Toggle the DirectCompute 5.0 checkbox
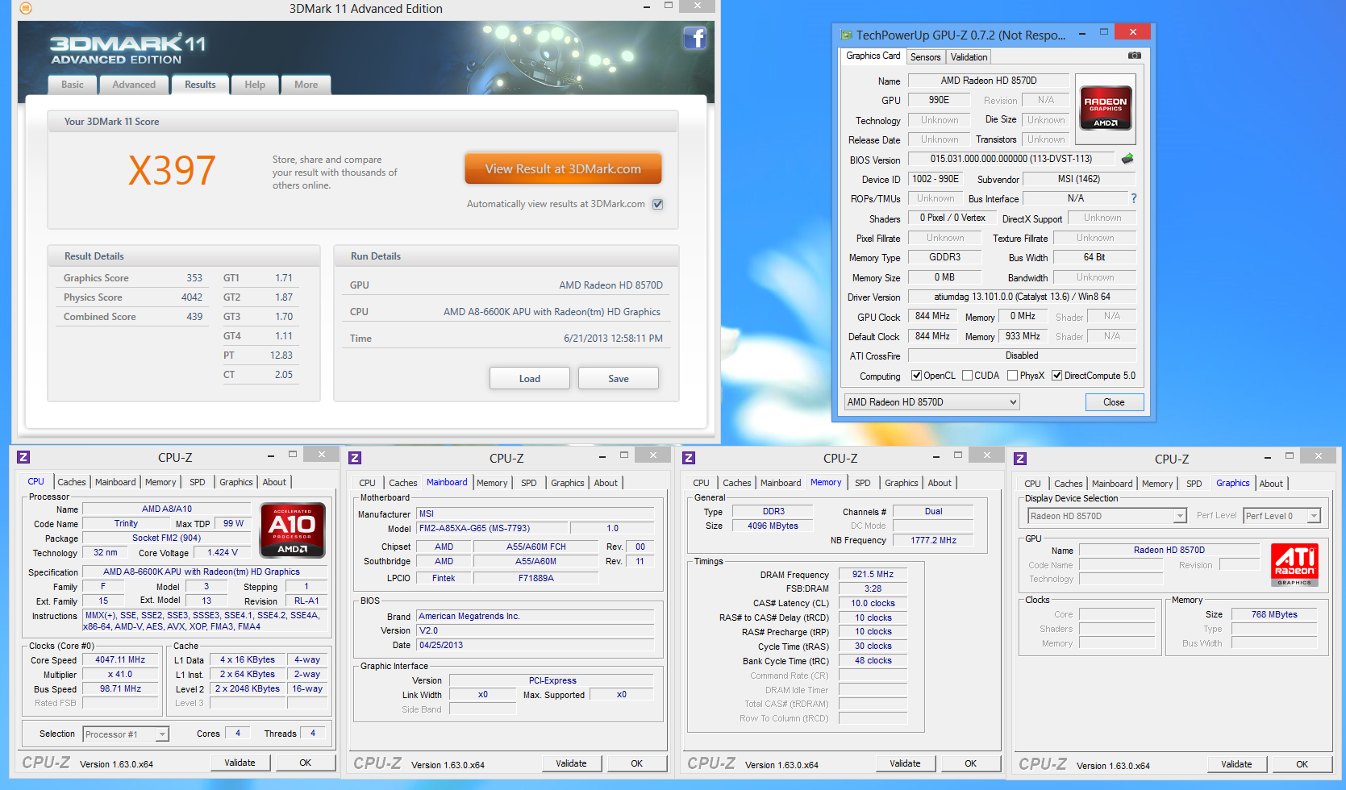Screen dimensions: 1346x790 tap(1056, 376)
